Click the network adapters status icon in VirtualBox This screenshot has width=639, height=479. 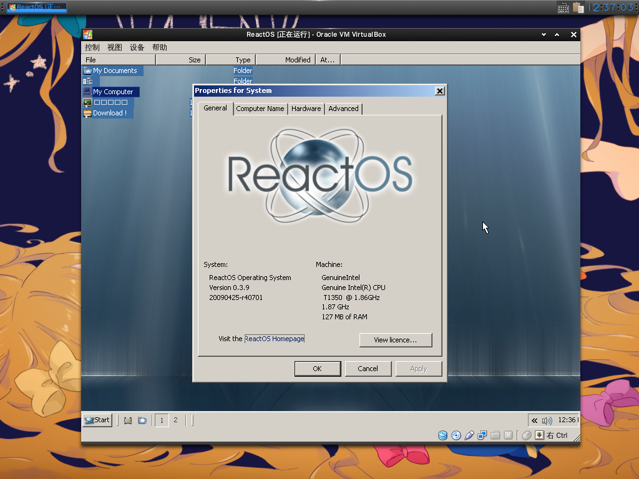[482, 435]
